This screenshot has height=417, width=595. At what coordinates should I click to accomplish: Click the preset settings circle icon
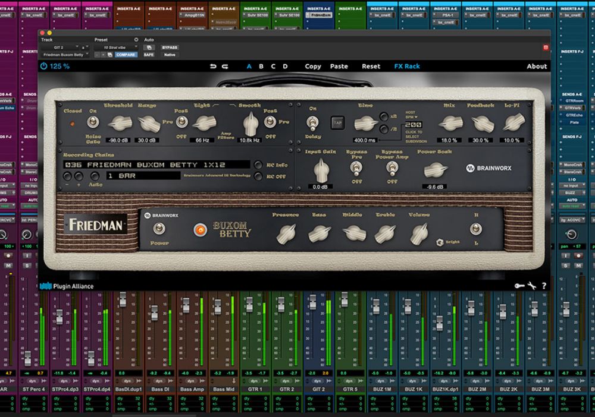pyautogui.click(x=136, y=40)
